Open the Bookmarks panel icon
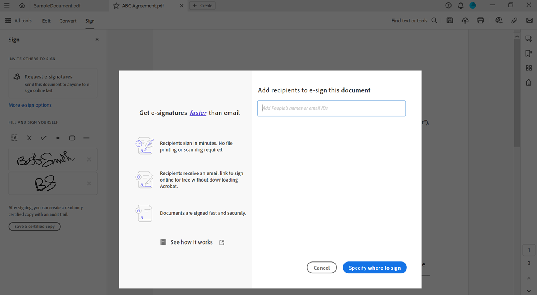Viewport: 537px width, 295px height. (528, 54)
